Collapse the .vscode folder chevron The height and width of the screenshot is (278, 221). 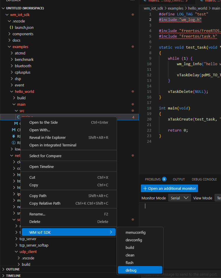9,21
